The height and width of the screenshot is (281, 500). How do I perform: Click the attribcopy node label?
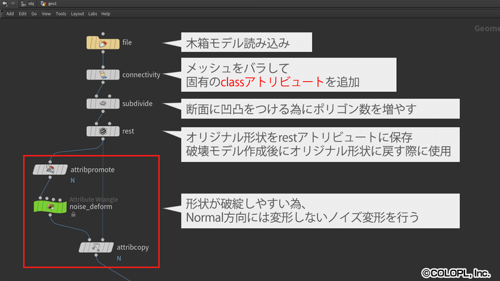pyautogui.click(x=132, y=247)
